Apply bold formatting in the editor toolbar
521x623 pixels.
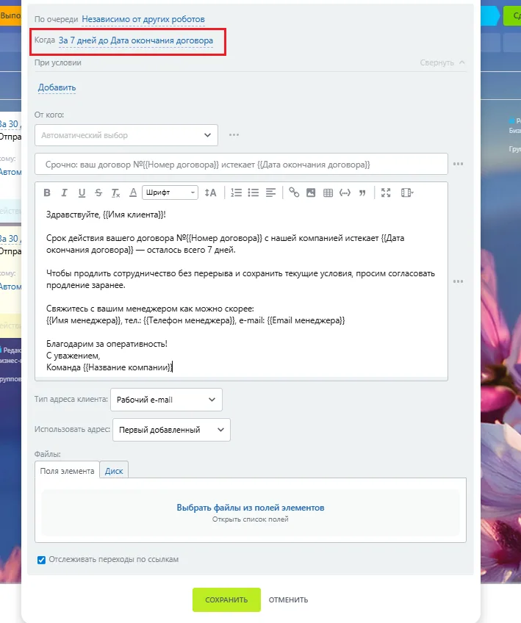(x=47, y=192)
